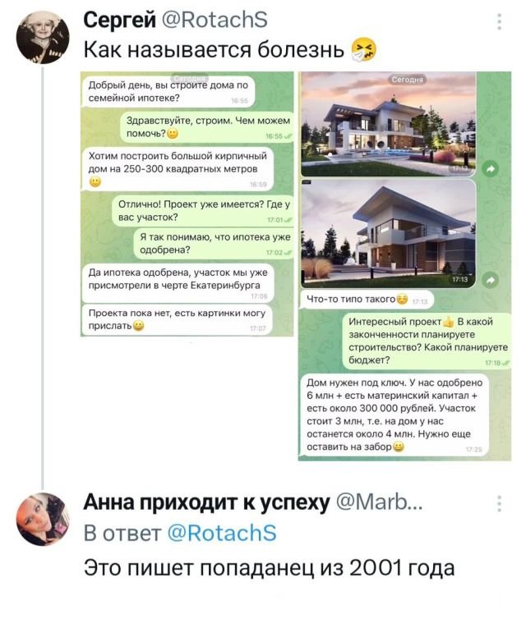Click 'Как называется болезнь' tweet text
The height and width of the screenshot is (623, 526).
(214, 50)
